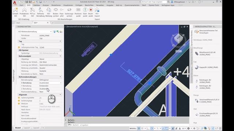Open the Modellieren ribbon tab

[56, 5]
